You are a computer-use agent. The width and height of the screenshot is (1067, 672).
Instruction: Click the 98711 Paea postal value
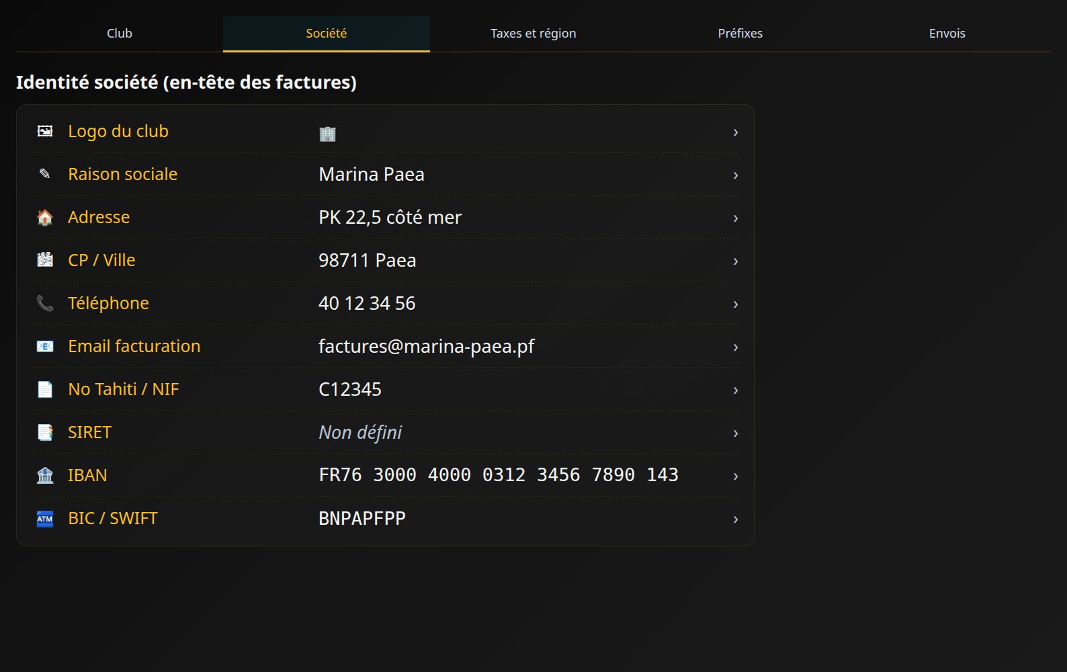pyautogui.click(x=368, y=260)
